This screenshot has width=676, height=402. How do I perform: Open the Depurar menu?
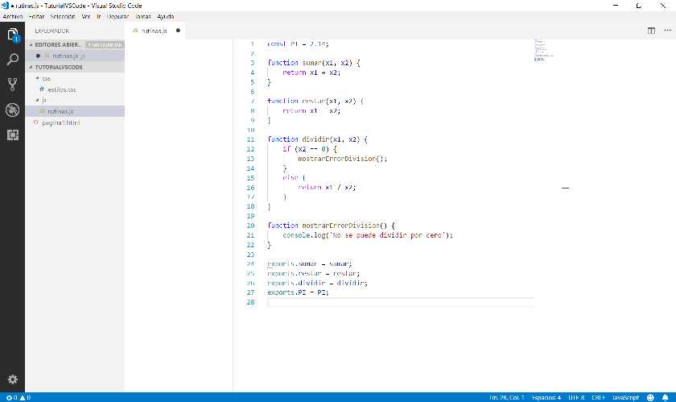click(x=117, y=16)
